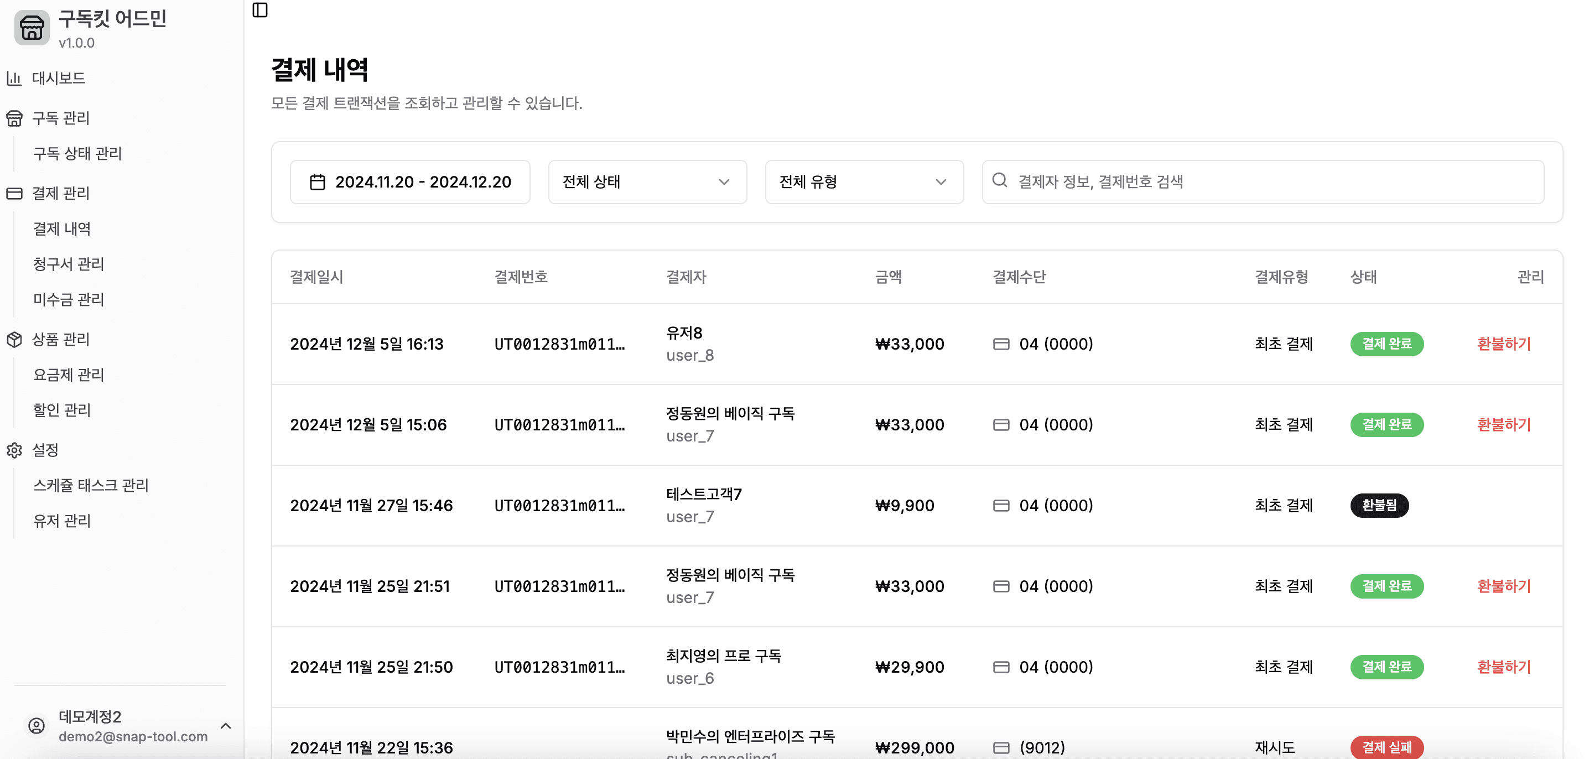Click 환불하기 for 최지영의 프로 구독 payment

coord(1504,667)
